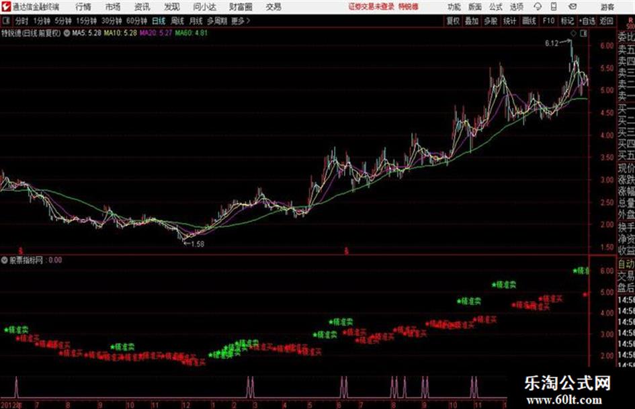Click the 自选 watchlist button
Image resolution: width=635 pixels, height=409 pixels.
point(587,21)
